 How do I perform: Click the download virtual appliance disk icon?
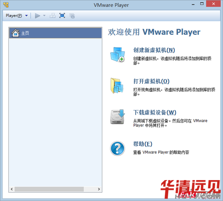point(117,117)
